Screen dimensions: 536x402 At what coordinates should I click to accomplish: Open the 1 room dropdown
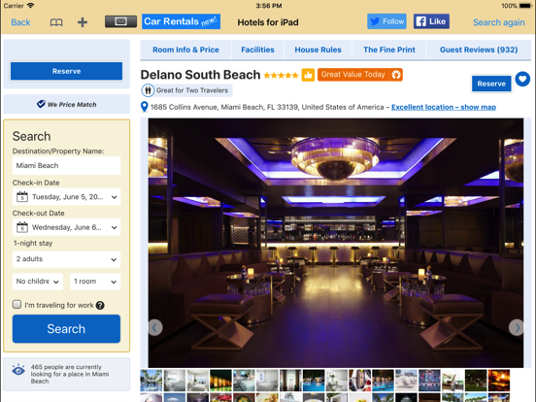pyautogui.click(x=95, y=282)
